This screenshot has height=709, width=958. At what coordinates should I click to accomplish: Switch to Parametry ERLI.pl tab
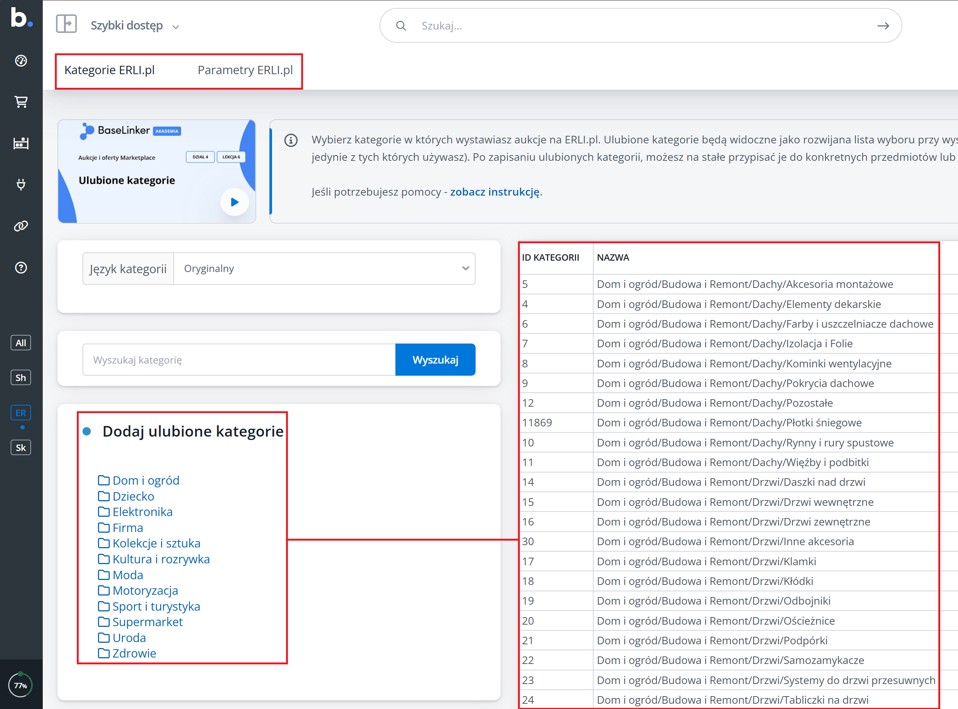coord(245,70)
